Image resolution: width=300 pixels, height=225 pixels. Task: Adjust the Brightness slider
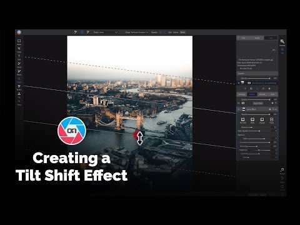click(x=259, y=150)
